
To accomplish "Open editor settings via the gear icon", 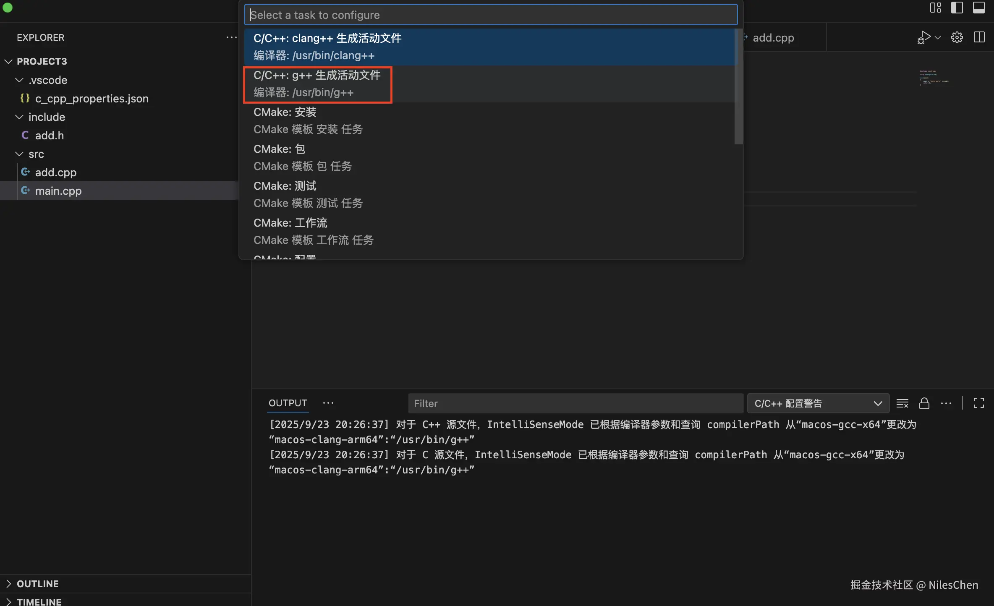I will click(x=957, y=37).
